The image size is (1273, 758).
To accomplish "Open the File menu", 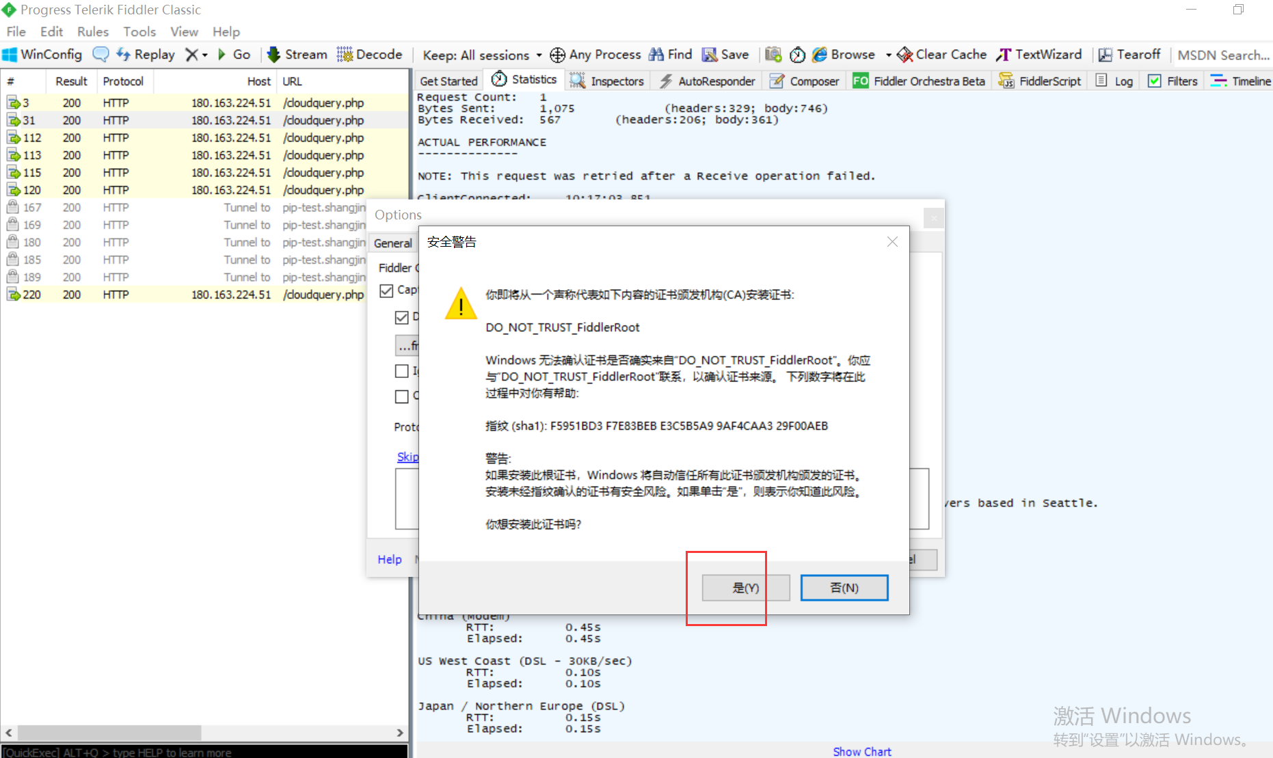I will 16,31.
